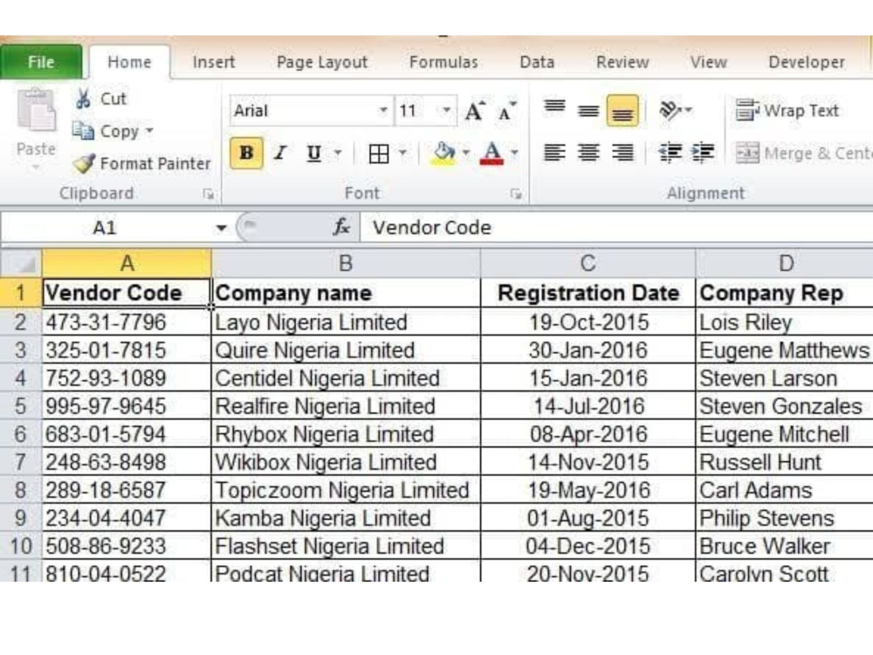Select cell Topiczoom Nigeria Limited
Screen dimensions: 873x655
pyautogui.click(x=346, y=490)
